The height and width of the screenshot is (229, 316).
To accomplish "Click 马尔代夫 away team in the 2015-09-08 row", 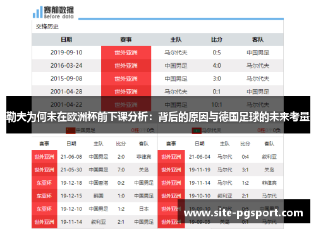I will click(x=258, y=78).
